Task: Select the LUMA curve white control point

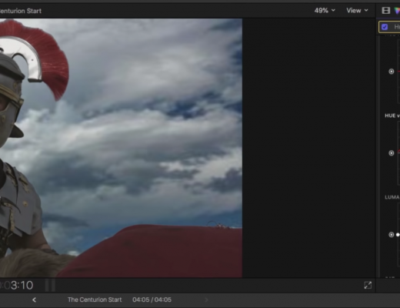Action: [x=398, y=235]
